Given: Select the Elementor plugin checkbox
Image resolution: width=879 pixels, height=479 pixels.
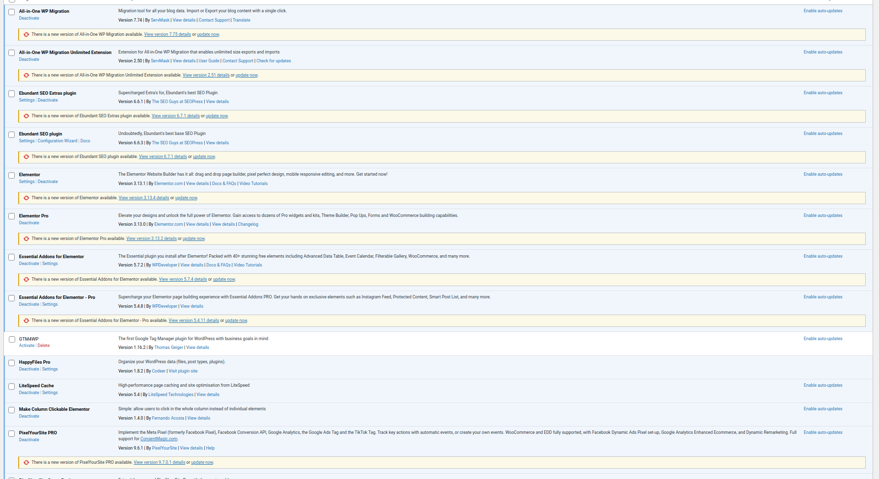Looking at the screenshot, I should (12, 175).
